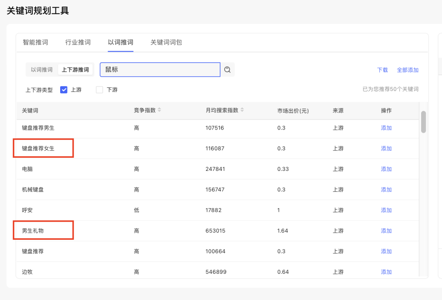Screen dimensions: 442x300
Task: Add keyword 边牧
Action: point(386,272)
